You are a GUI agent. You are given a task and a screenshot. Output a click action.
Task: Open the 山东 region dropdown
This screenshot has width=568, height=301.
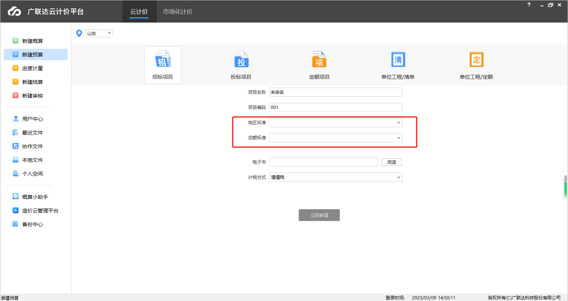tap(99, 33)
